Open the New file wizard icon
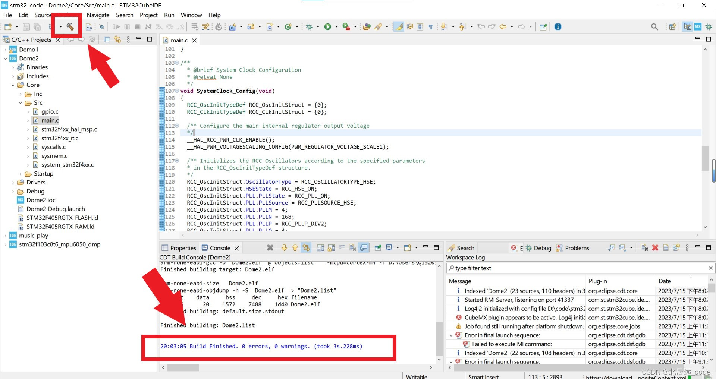The image size is (716, 379). [8, 27]
